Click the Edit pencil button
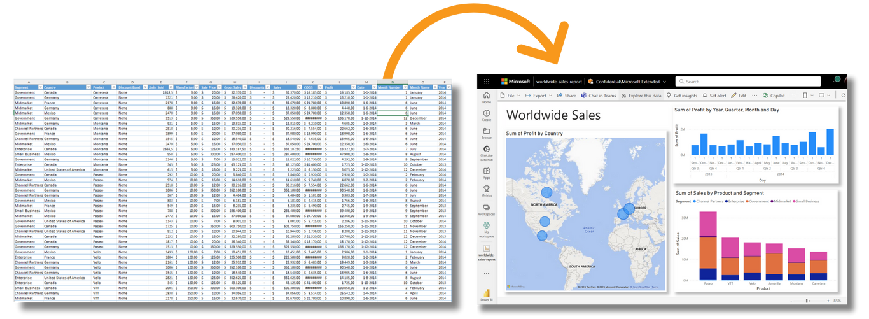This screenshot has width=869, height=319. pos(739,96)
